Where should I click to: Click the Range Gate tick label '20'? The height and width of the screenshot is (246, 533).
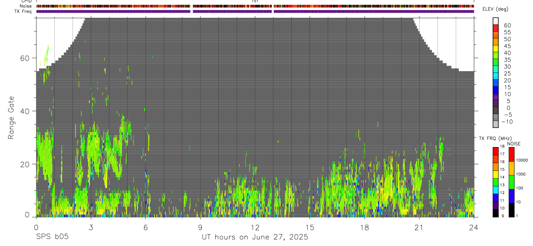25,164
